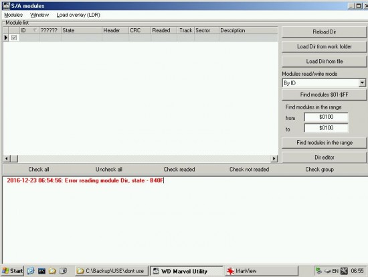Open the Start menu

13,271
